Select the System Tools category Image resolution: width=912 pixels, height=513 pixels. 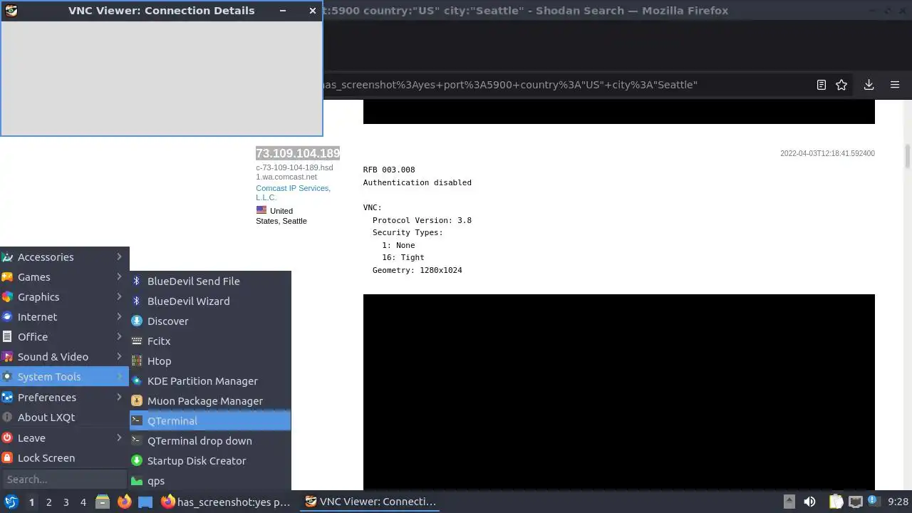[x=64, y=377]
